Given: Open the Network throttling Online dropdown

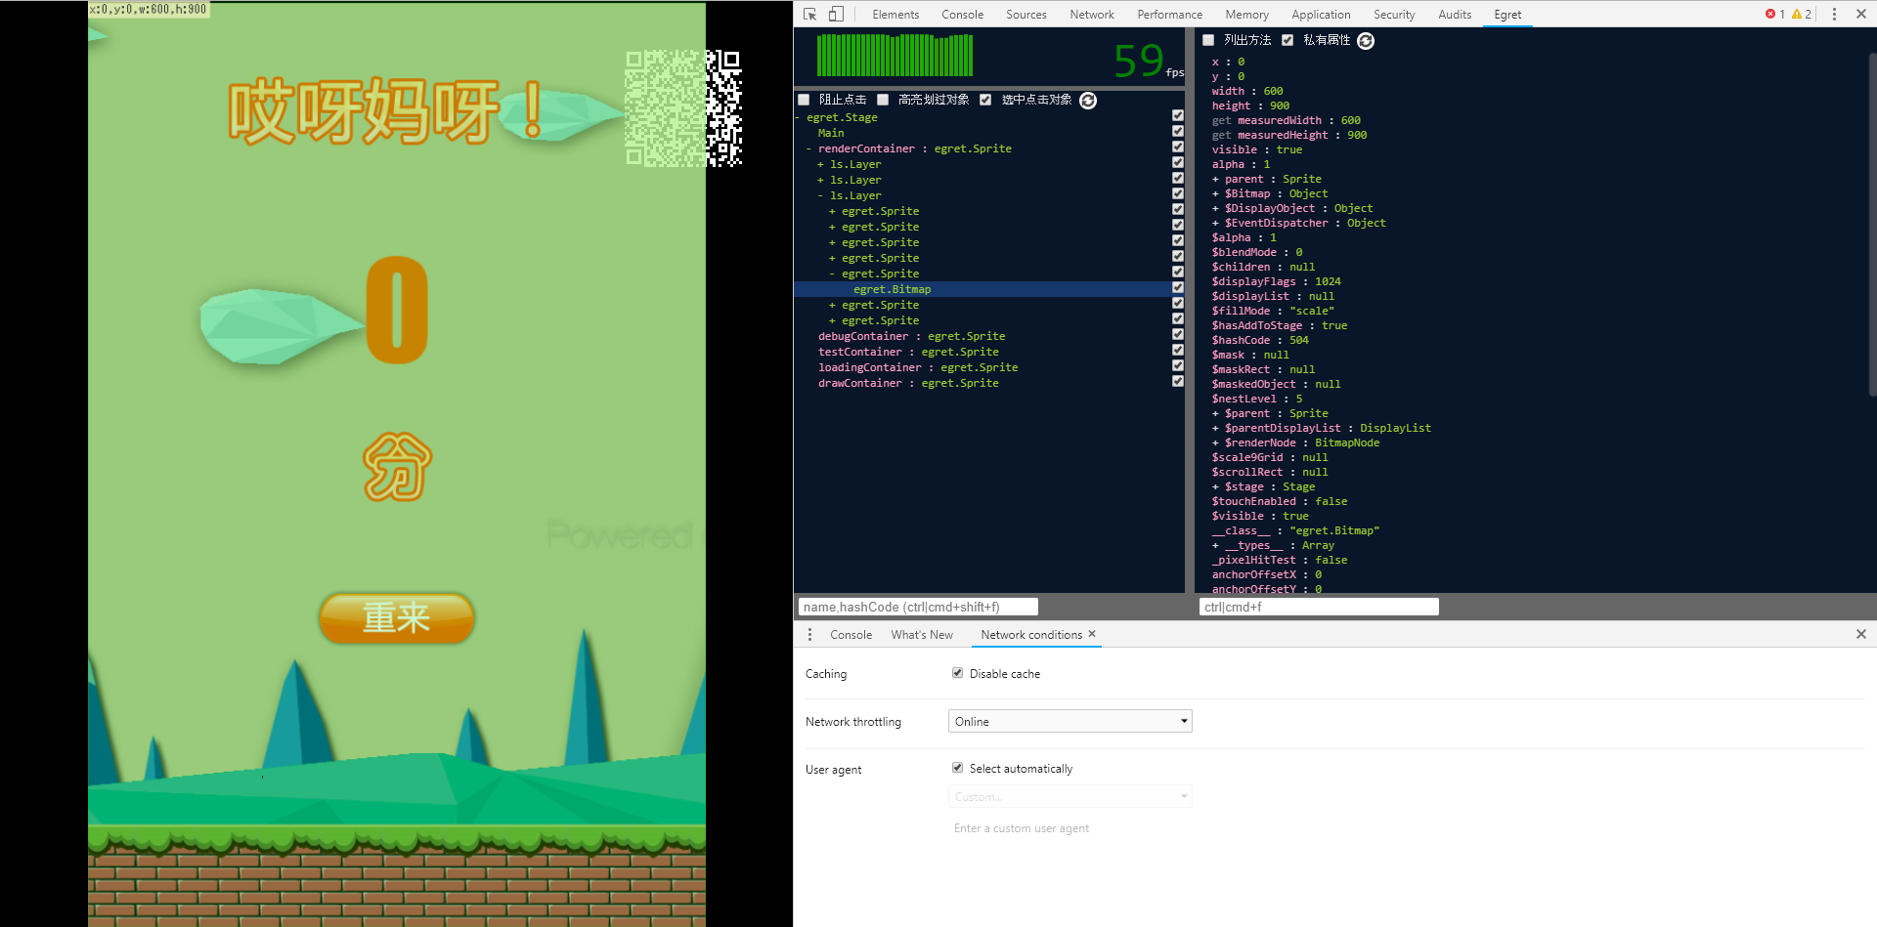Looking at the screenshot, I should pos(1070,721).
